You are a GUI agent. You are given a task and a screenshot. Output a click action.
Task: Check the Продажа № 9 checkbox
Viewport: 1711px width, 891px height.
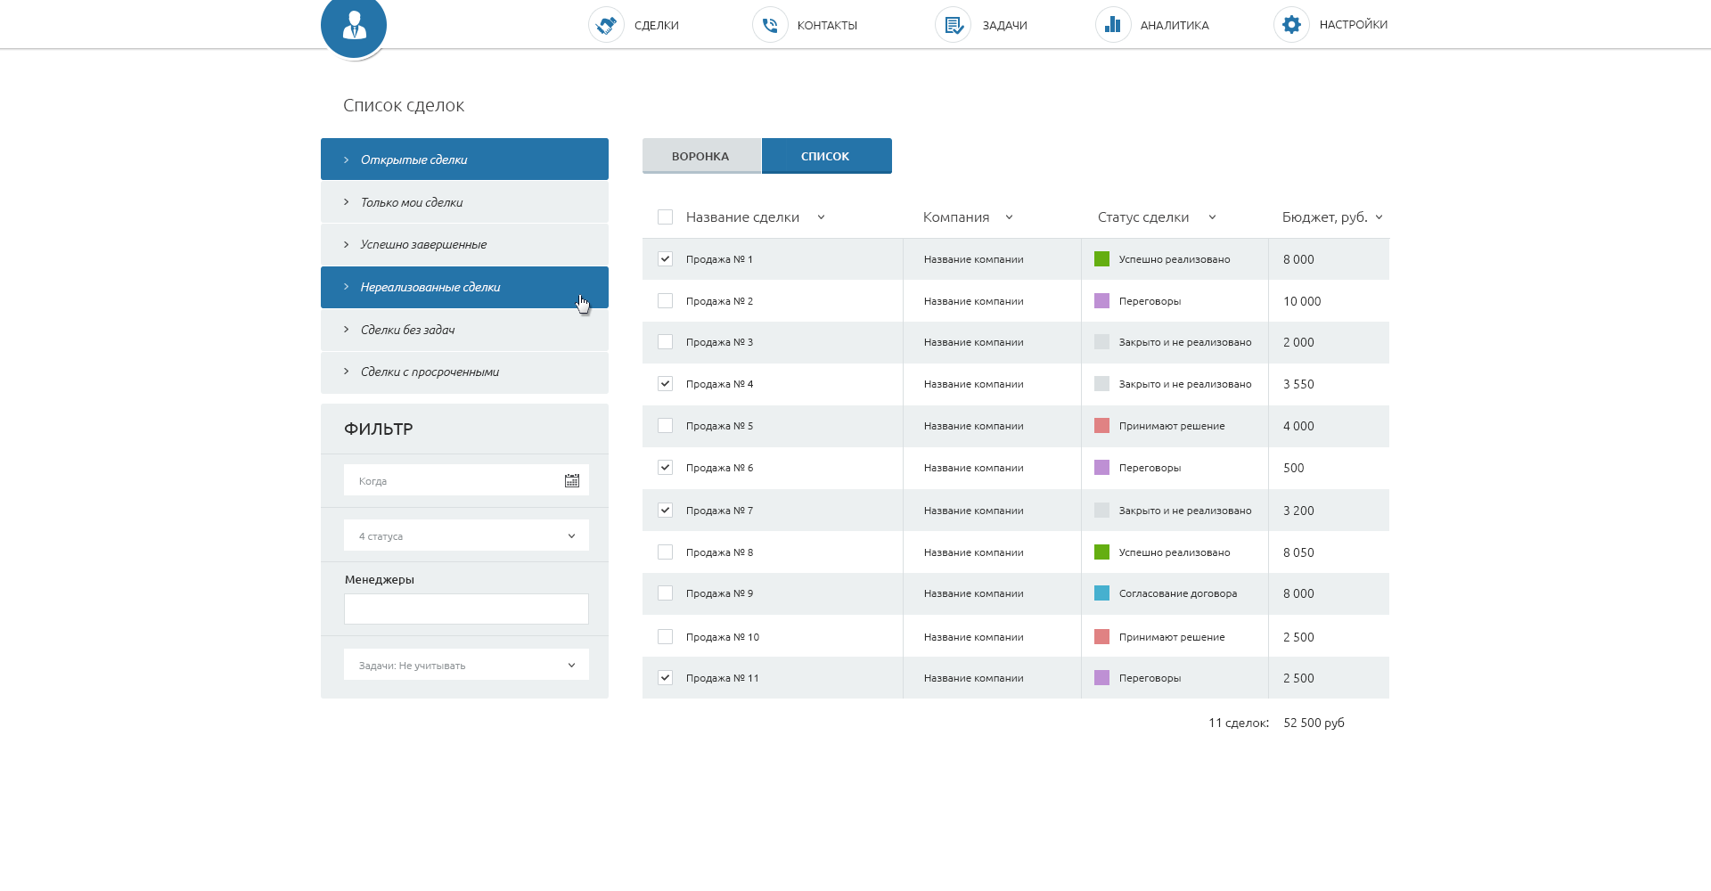click(665, 593)
